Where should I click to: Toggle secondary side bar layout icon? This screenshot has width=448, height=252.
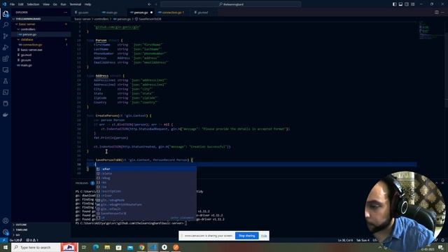[x=407, y=4]
